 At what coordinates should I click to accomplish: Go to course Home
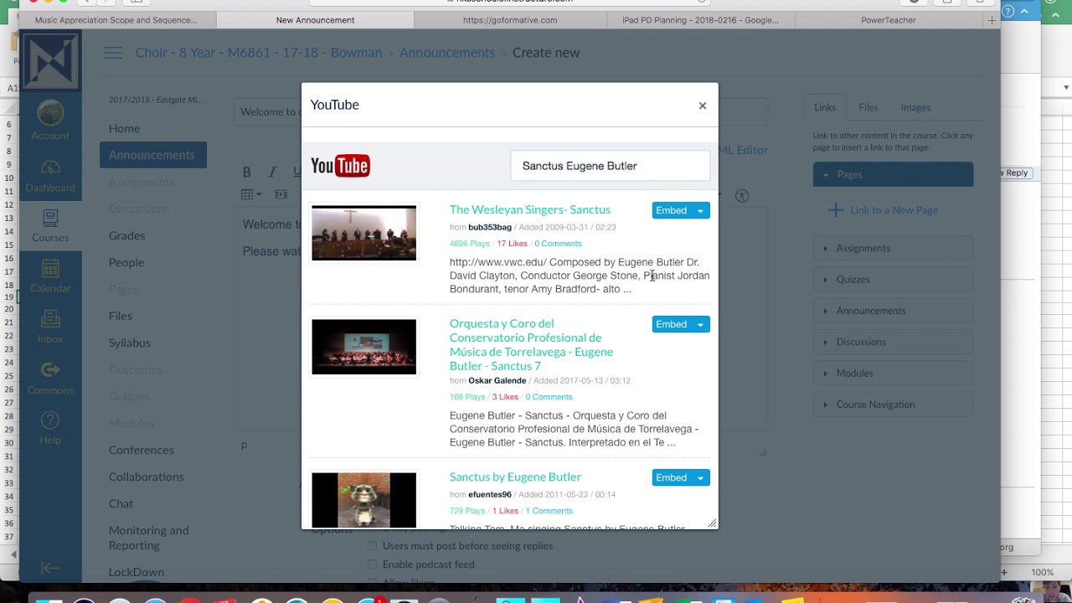click(x=124, y=128)
